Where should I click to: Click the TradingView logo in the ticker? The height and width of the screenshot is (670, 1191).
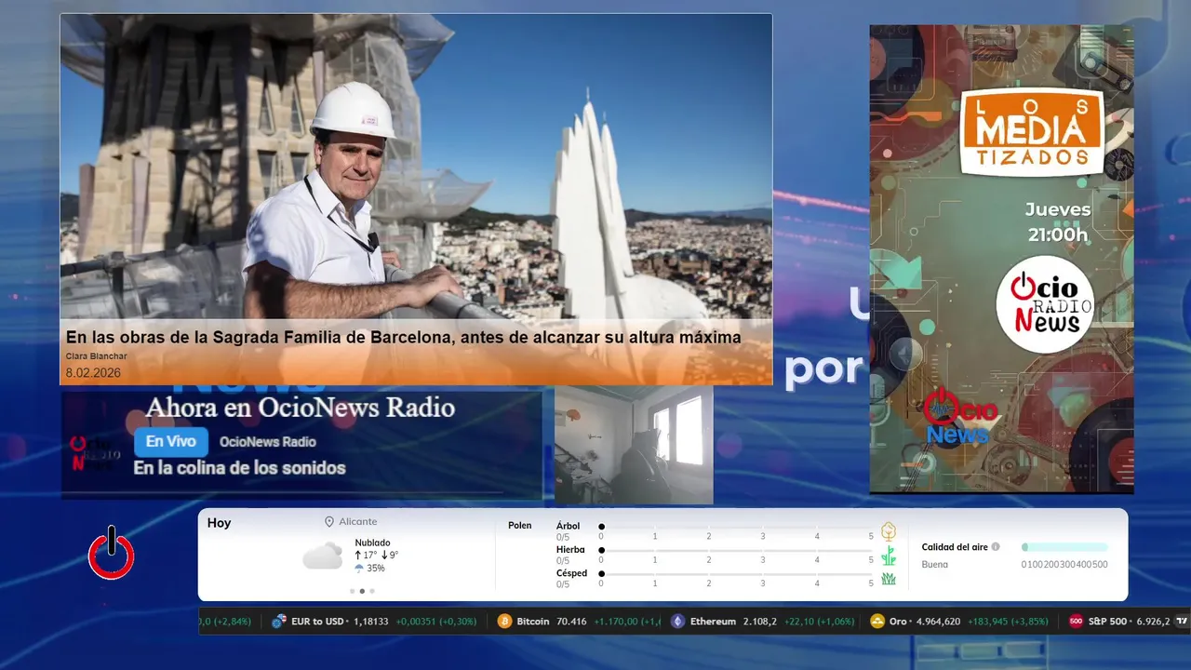point(1182,622)
